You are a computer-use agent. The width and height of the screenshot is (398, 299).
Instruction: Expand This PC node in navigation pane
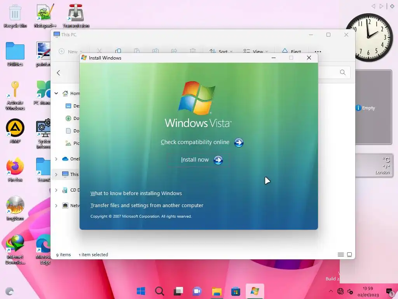coord(56,174)
